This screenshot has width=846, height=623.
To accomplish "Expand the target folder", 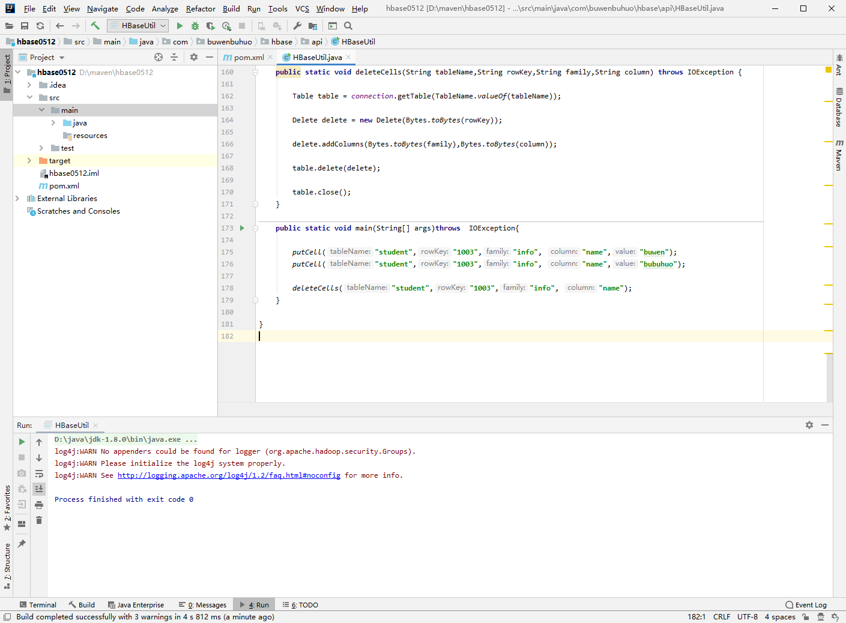I will point(29,160).
